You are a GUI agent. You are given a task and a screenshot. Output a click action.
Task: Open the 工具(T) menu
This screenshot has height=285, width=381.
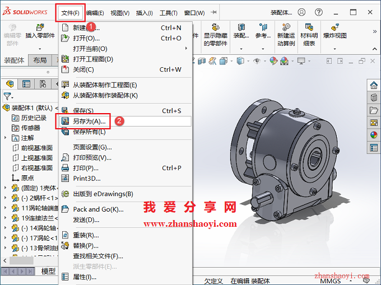[169, 13]
